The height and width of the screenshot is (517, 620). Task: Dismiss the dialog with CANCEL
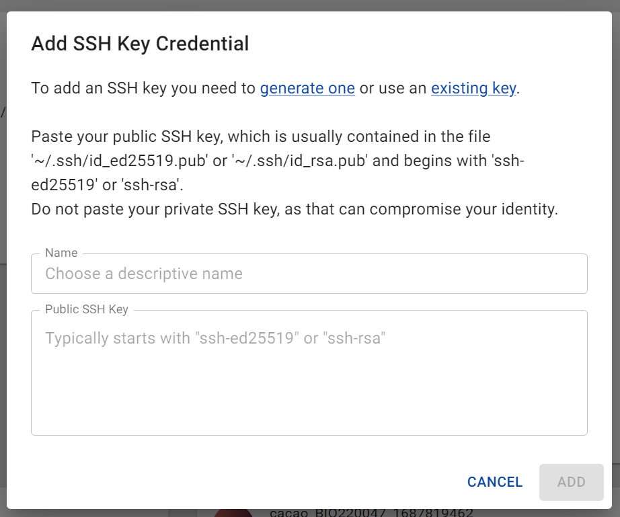point(495,482)
